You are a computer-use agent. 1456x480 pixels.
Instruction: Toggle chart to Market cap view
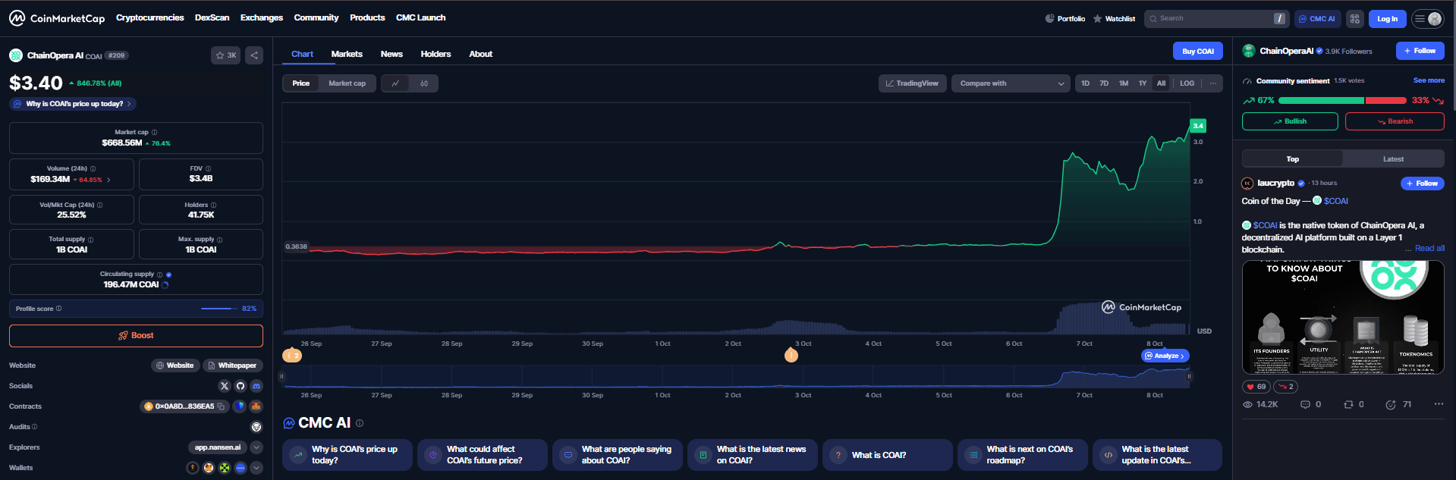click(x=347, y=83)
